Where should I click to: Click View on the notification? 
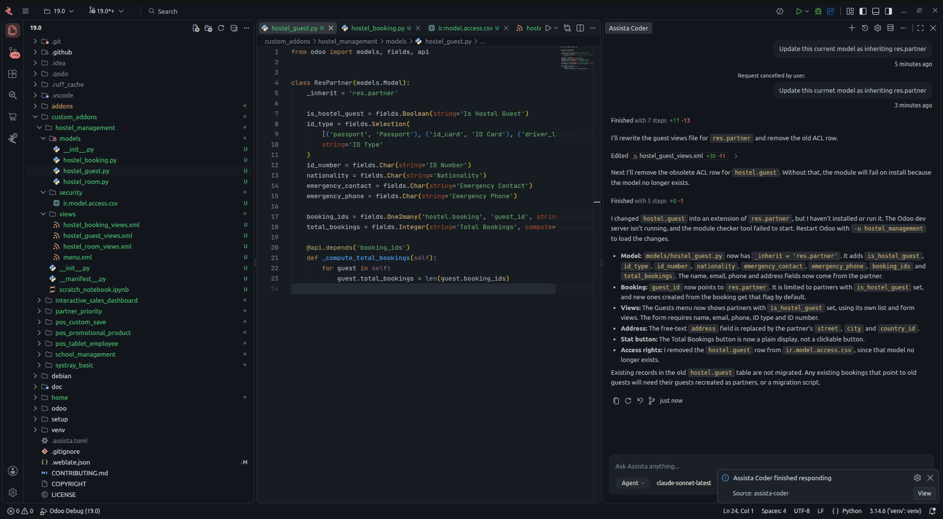(x=924, y=493)
